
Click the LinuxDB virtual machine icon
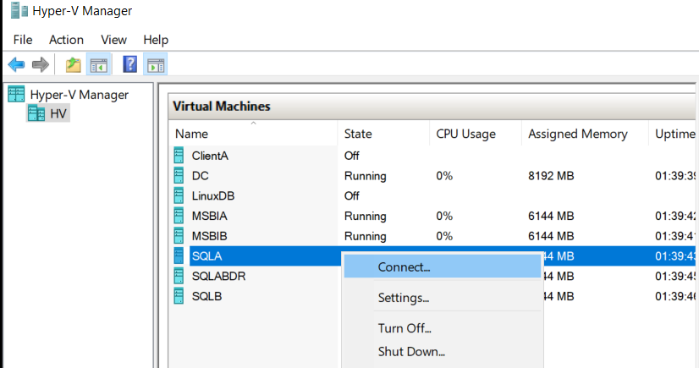tap(179, 195)
